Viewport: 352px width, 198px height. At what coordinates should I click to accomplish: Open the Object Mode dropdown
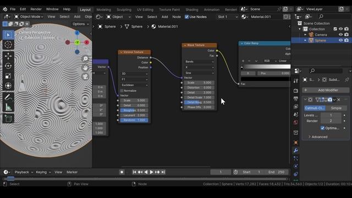(29, 16)
